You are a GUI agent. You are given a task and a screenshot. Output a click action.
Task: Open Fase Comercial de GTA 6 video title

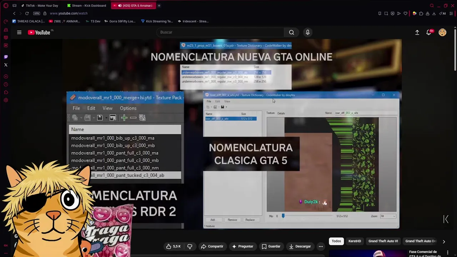pyautogui.click(x=425, y=254)
